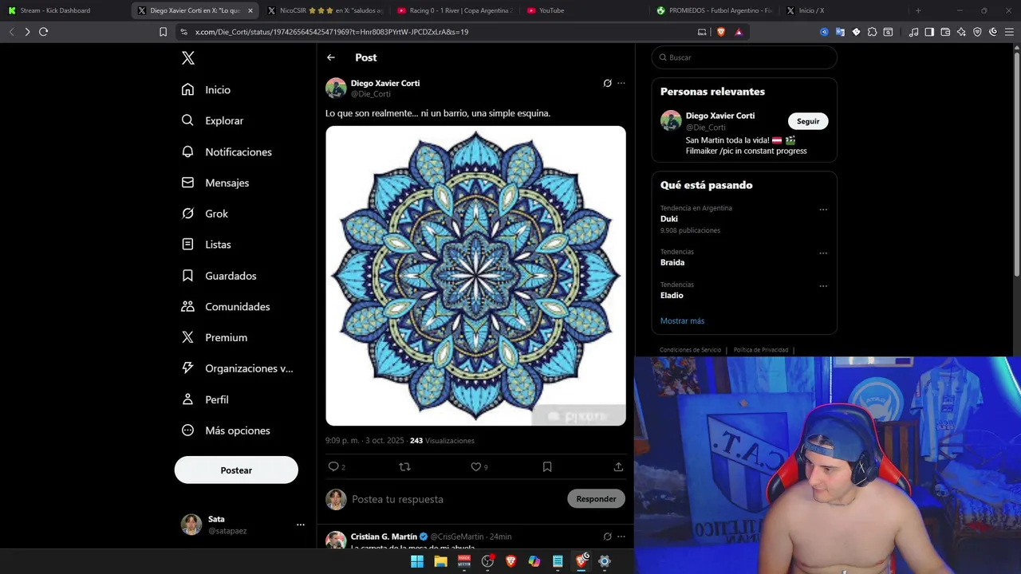Open the Braida trend
The image size is (1021, 574).
point(672,262)
